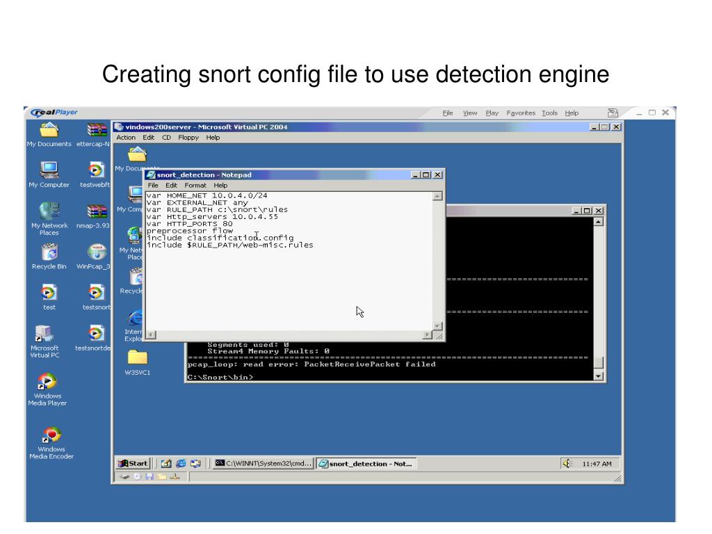712x534 pixels.
Task: Launch Windows Media Player shortcut
Action: point(47,389)
